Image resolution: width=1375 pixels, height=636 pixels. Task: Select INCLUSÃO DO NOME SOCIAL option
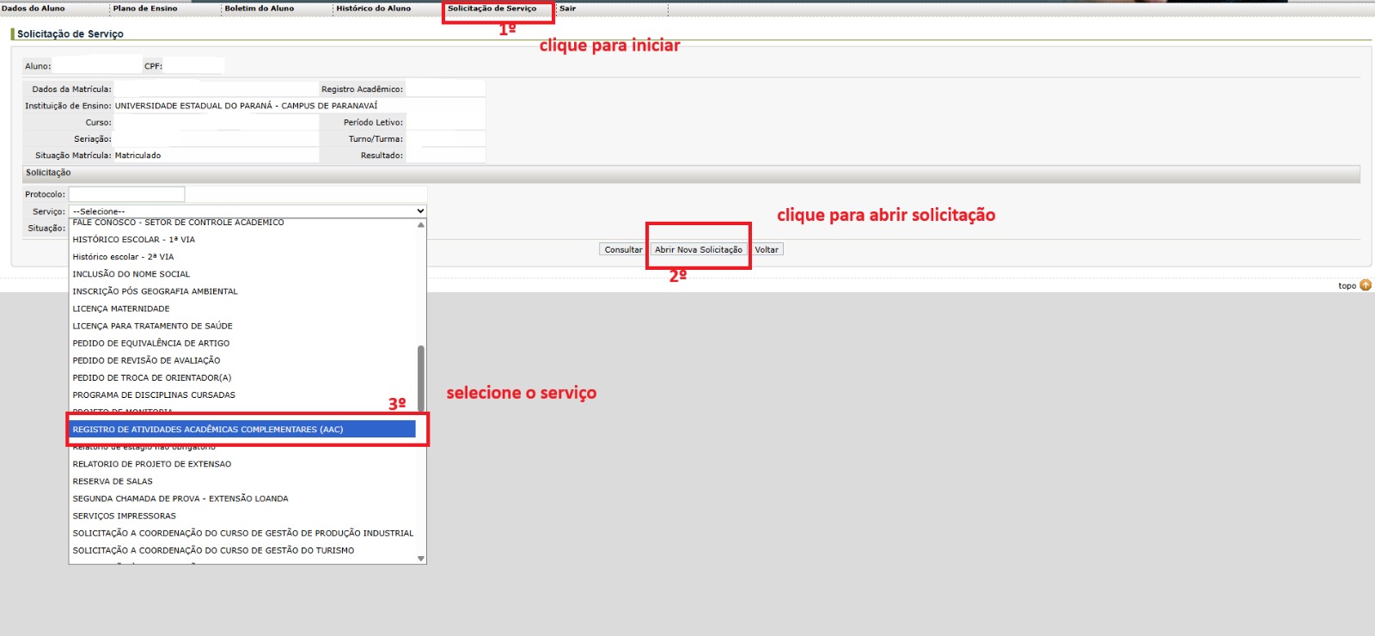[131, 274]
